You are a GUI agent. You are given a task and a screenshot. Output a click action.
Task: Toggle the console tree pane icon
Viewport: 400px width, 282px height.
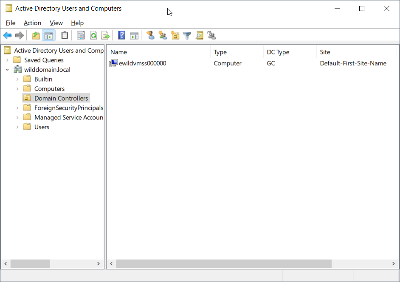pos(48,36)
